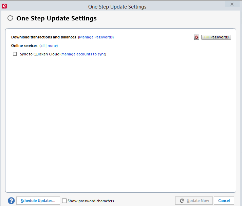
Task: Click the Quicken logo in title bar
Action: click(4, 6)
